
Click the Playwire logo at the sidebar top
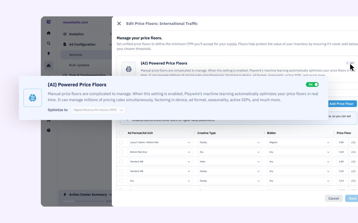(x=49, y=22)
